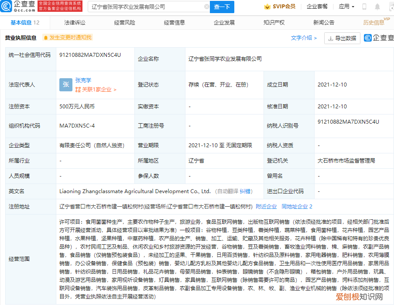Click the download icon on 导出数据 button
394x305 pixels.
click(x=329, y=38)
